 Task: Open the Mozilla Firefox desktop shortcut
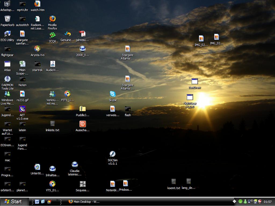[x=52, y=19]
